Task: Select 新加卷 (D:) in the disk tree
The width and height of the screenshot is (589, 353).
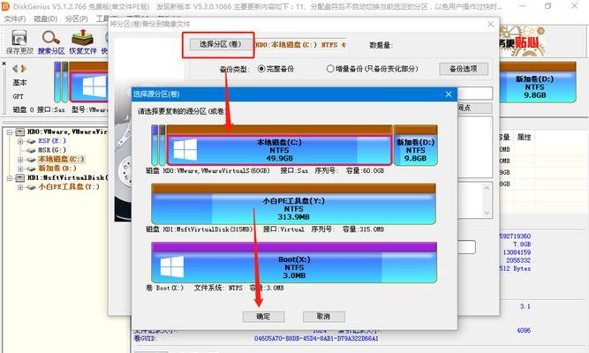Action: tap(57, 169)
